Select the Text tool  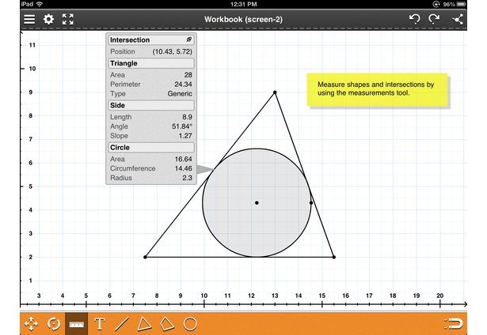(100, 324)
